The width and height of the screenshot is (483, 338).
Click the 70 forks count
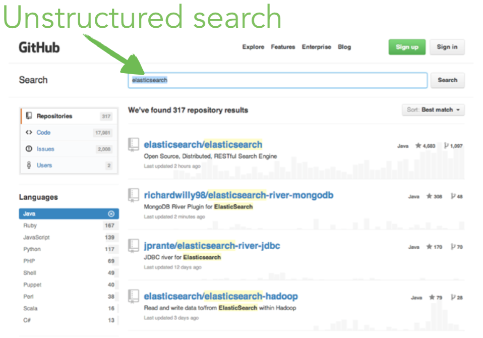click(457, 247)
